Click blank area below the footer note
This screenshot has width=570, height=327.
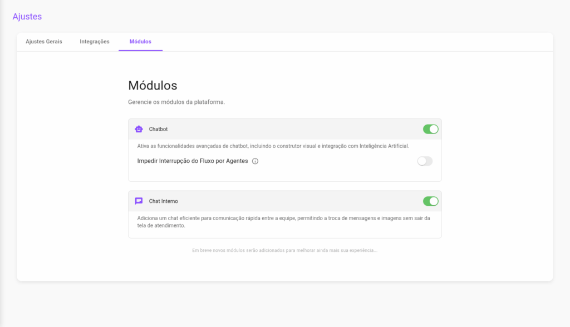click(284, 268)
